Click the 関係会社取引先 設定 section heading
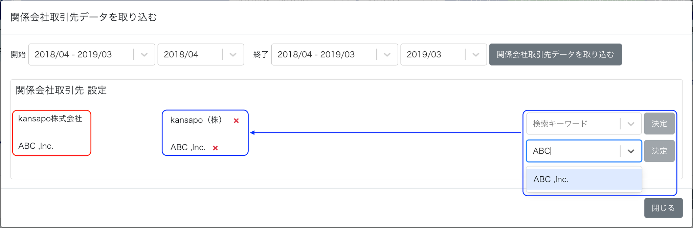 (61, 91)
